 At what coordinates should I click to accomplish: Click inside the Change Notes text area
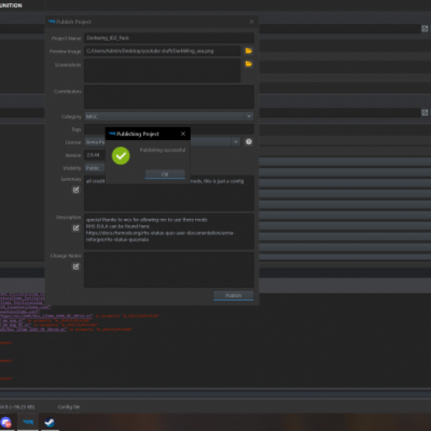click(169, 270)
